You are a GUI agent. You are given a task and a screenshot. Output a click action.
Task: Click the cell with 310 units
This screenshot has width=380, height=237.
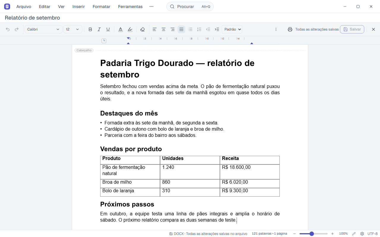(190, 192)
